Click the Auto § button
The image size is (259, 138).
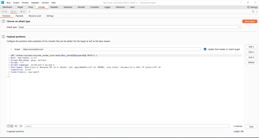[251, 57]
